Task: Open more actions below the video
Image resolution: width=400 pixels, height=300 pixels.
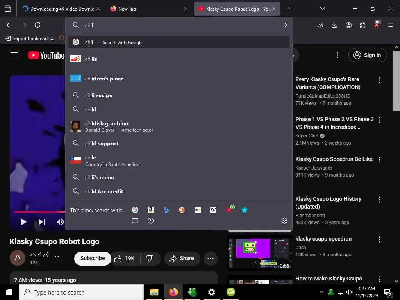Action: tap(211, 259)
